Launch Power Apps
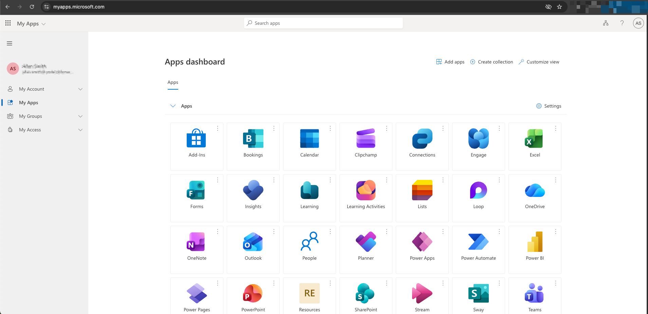This screenshot has width=648, height=314. (422, 250)
